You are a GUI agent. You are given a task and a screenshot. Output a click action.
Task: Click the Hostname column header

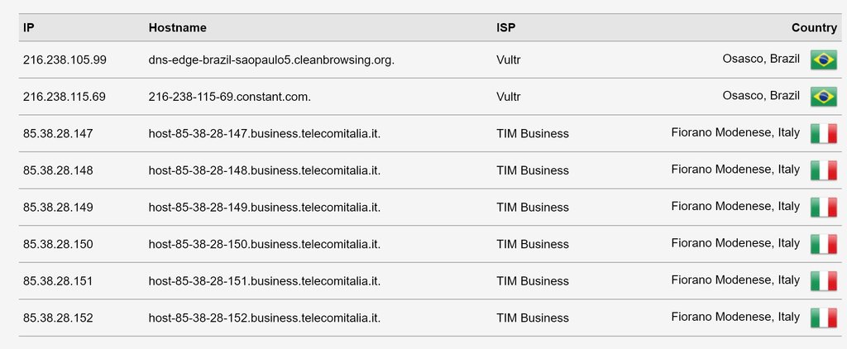[177, 27]
